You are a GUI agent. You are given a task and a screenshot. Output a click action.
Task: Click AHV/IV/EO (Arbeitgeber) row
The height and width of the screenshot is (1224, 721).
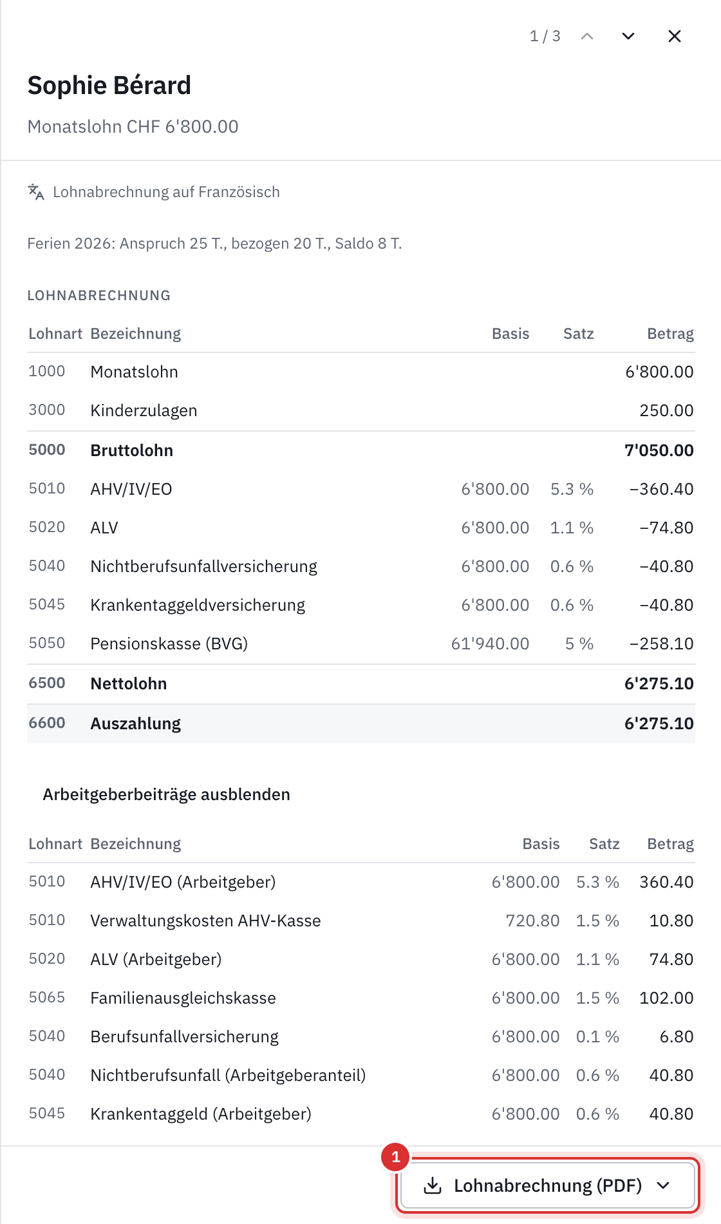pos(361,882)
